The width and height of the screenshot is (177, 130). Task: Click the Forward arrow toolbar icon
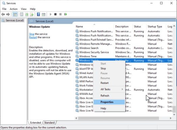click(x=8, y=14)
